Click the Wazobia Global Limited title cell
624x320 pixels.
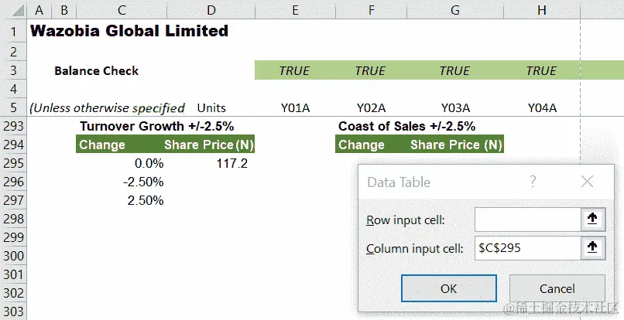coord(129,32)
